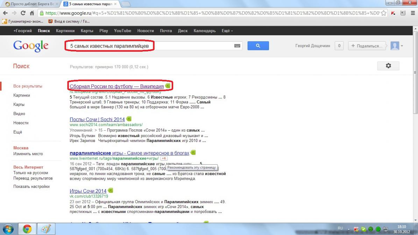Bookmark this page with the star icon

383,13
